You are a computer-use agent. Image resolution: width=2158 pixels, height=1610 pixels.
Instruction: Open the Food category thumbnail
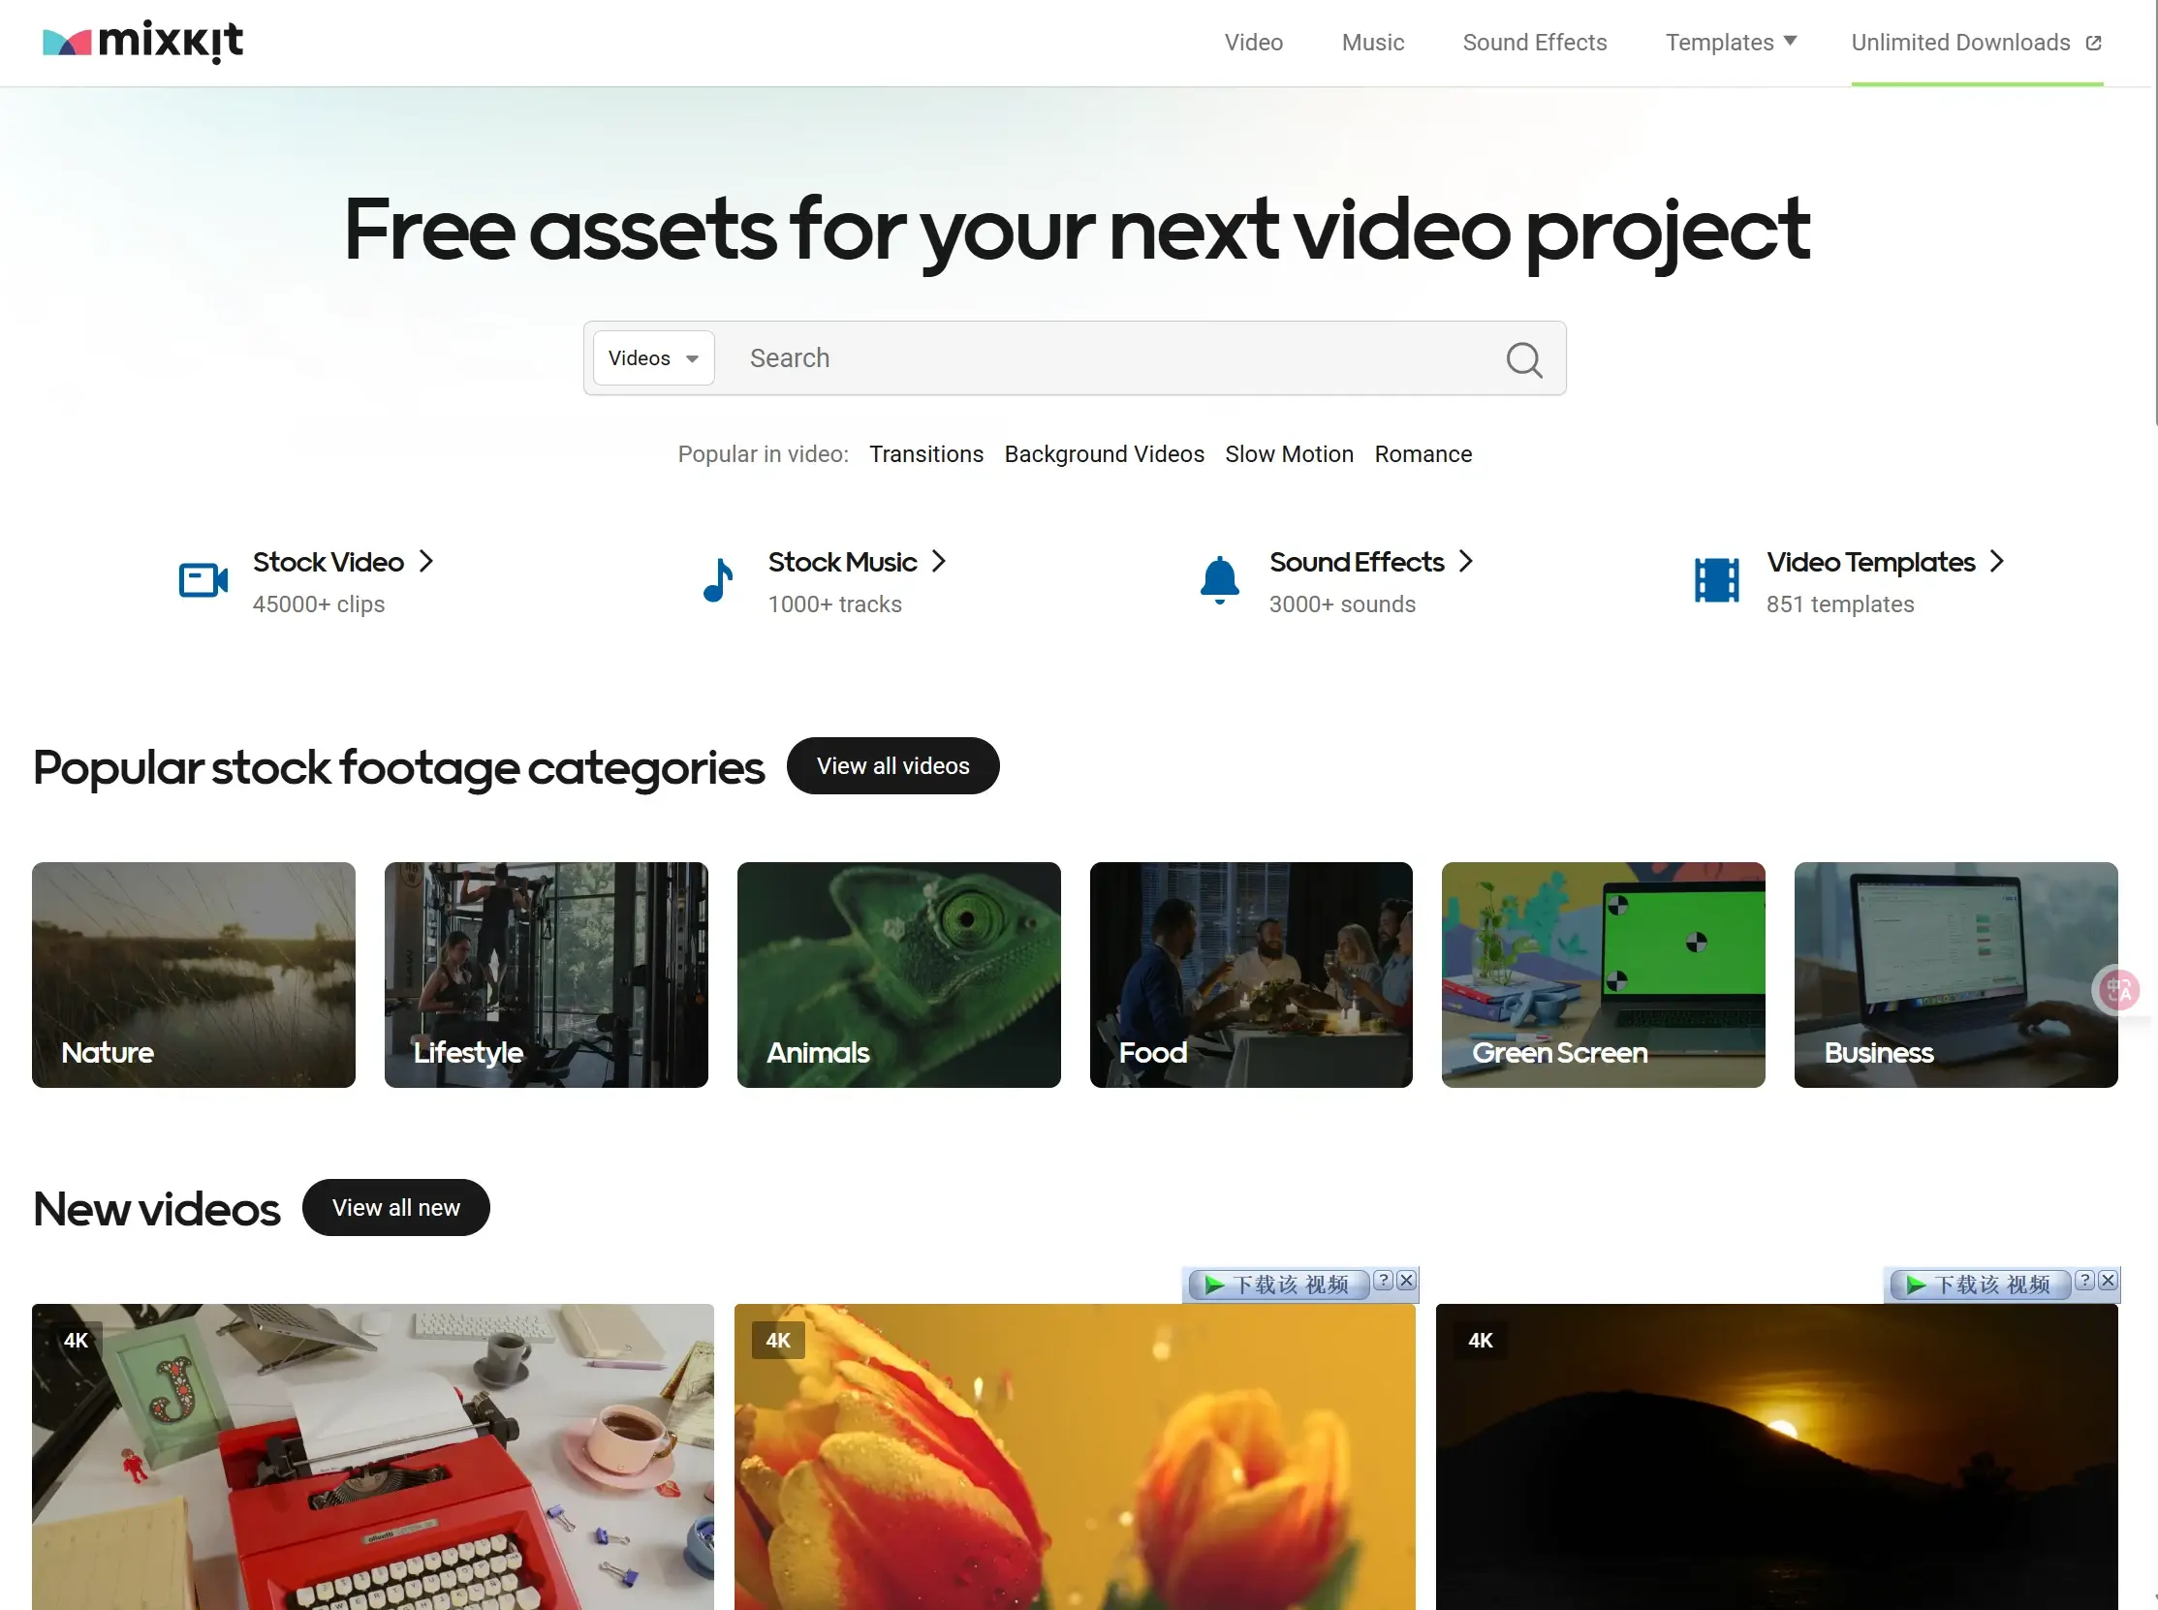click(x=1251, y=975)
